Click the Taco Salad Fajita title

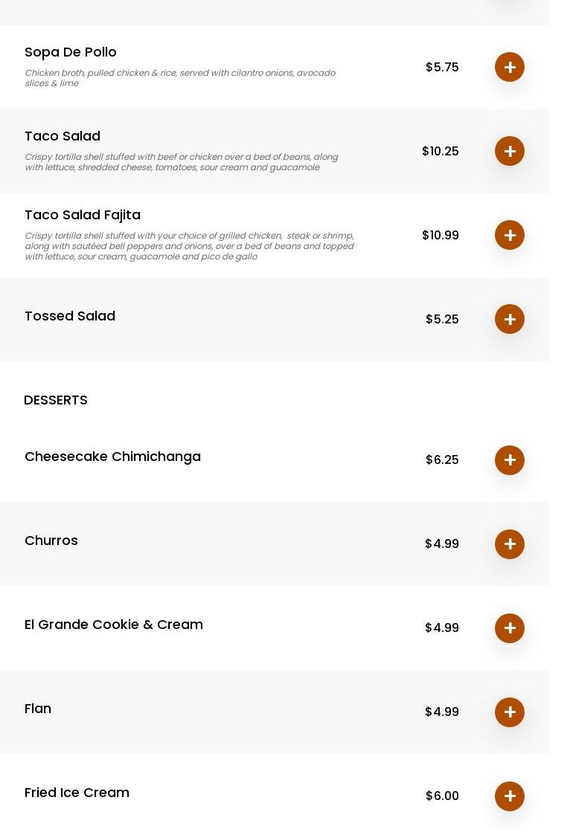[83, 215]
